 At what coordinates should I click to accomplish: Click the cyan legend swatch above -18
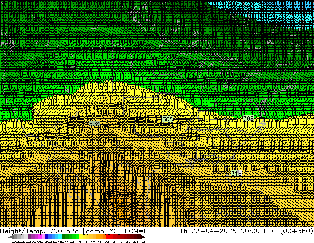click(x=60, y=237)
